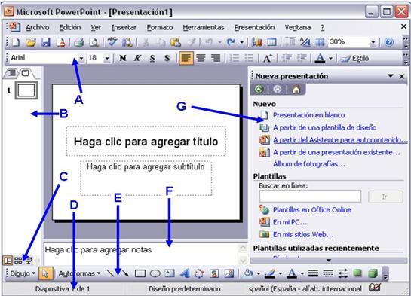Expand the redo history dropdown arrow
Image resolution: width=411 pixels, height=296 pixels.
click(241, 42)
